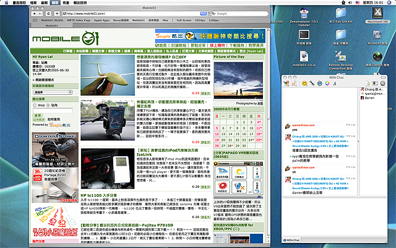Click the padlock icon in MSN Chat toolbar
396x248 pixels.
(x=294, y=83)
